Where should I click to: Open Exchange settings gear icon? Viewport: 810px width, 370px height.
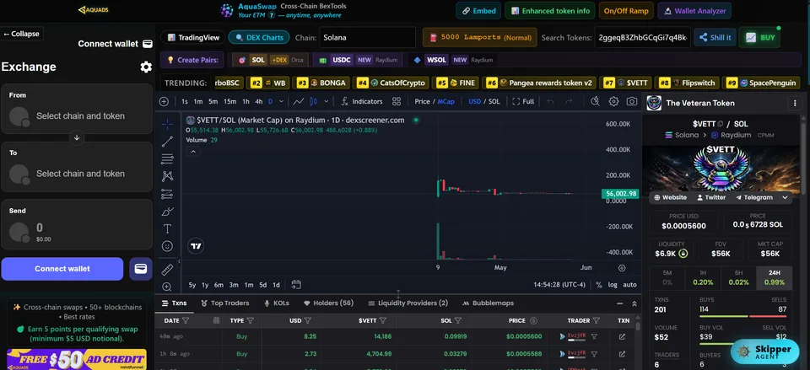(x=146, y=67)
